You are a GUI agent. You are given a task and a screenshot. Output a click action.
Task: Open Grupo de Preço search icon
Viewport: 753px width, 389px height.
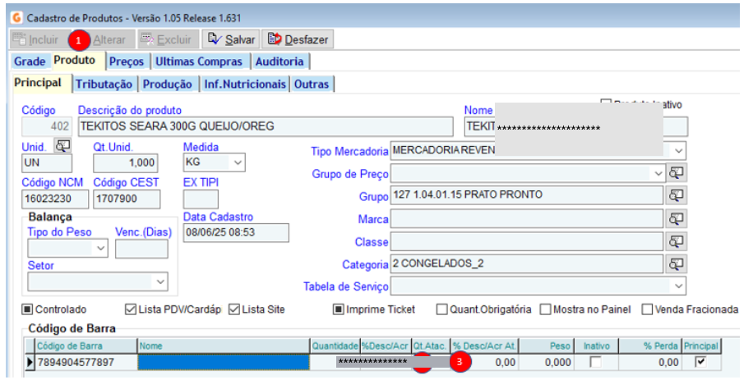[x=677, y=172]
